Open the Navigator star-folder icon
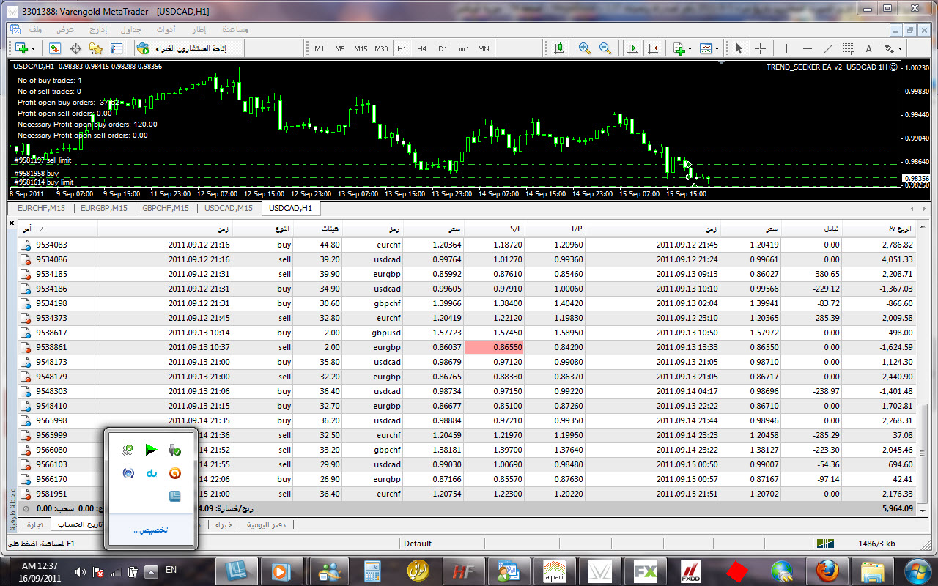 click(x=95, y=48)
